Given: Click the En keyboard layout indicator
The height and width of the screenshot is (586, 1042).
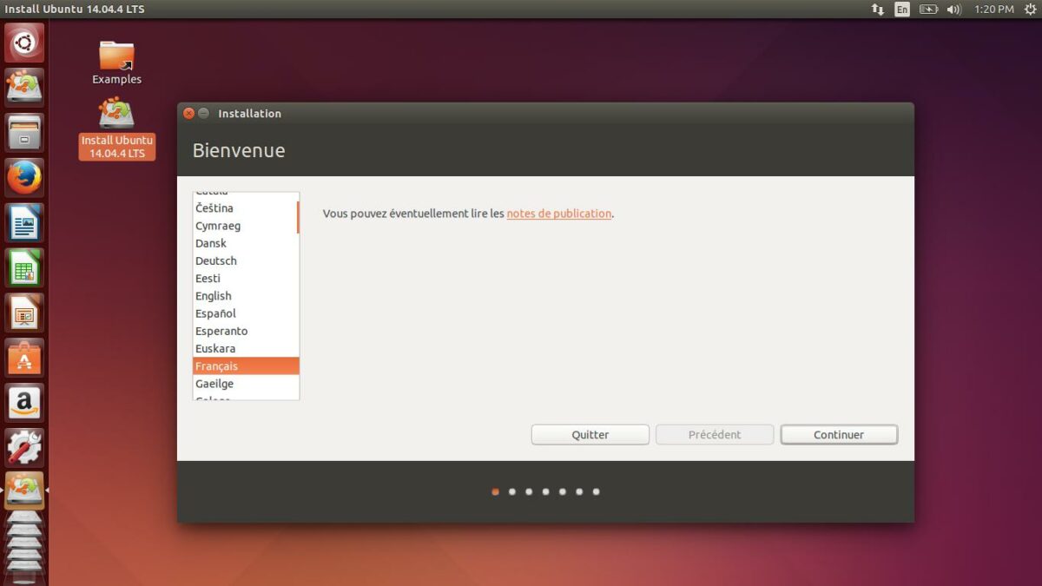Looking at the screenshot, I should click(x=901, y=9).
